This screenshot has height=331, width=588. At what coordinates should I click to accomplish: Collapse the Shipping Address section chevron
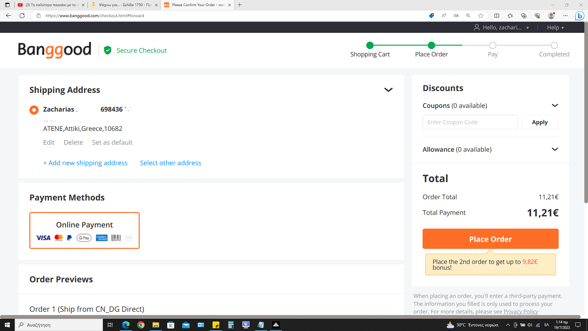pyautogui.click(x=388, y=90)
